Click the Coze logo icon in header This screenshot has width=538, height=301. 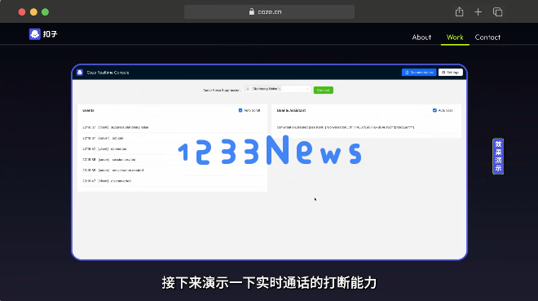(35, 34)
